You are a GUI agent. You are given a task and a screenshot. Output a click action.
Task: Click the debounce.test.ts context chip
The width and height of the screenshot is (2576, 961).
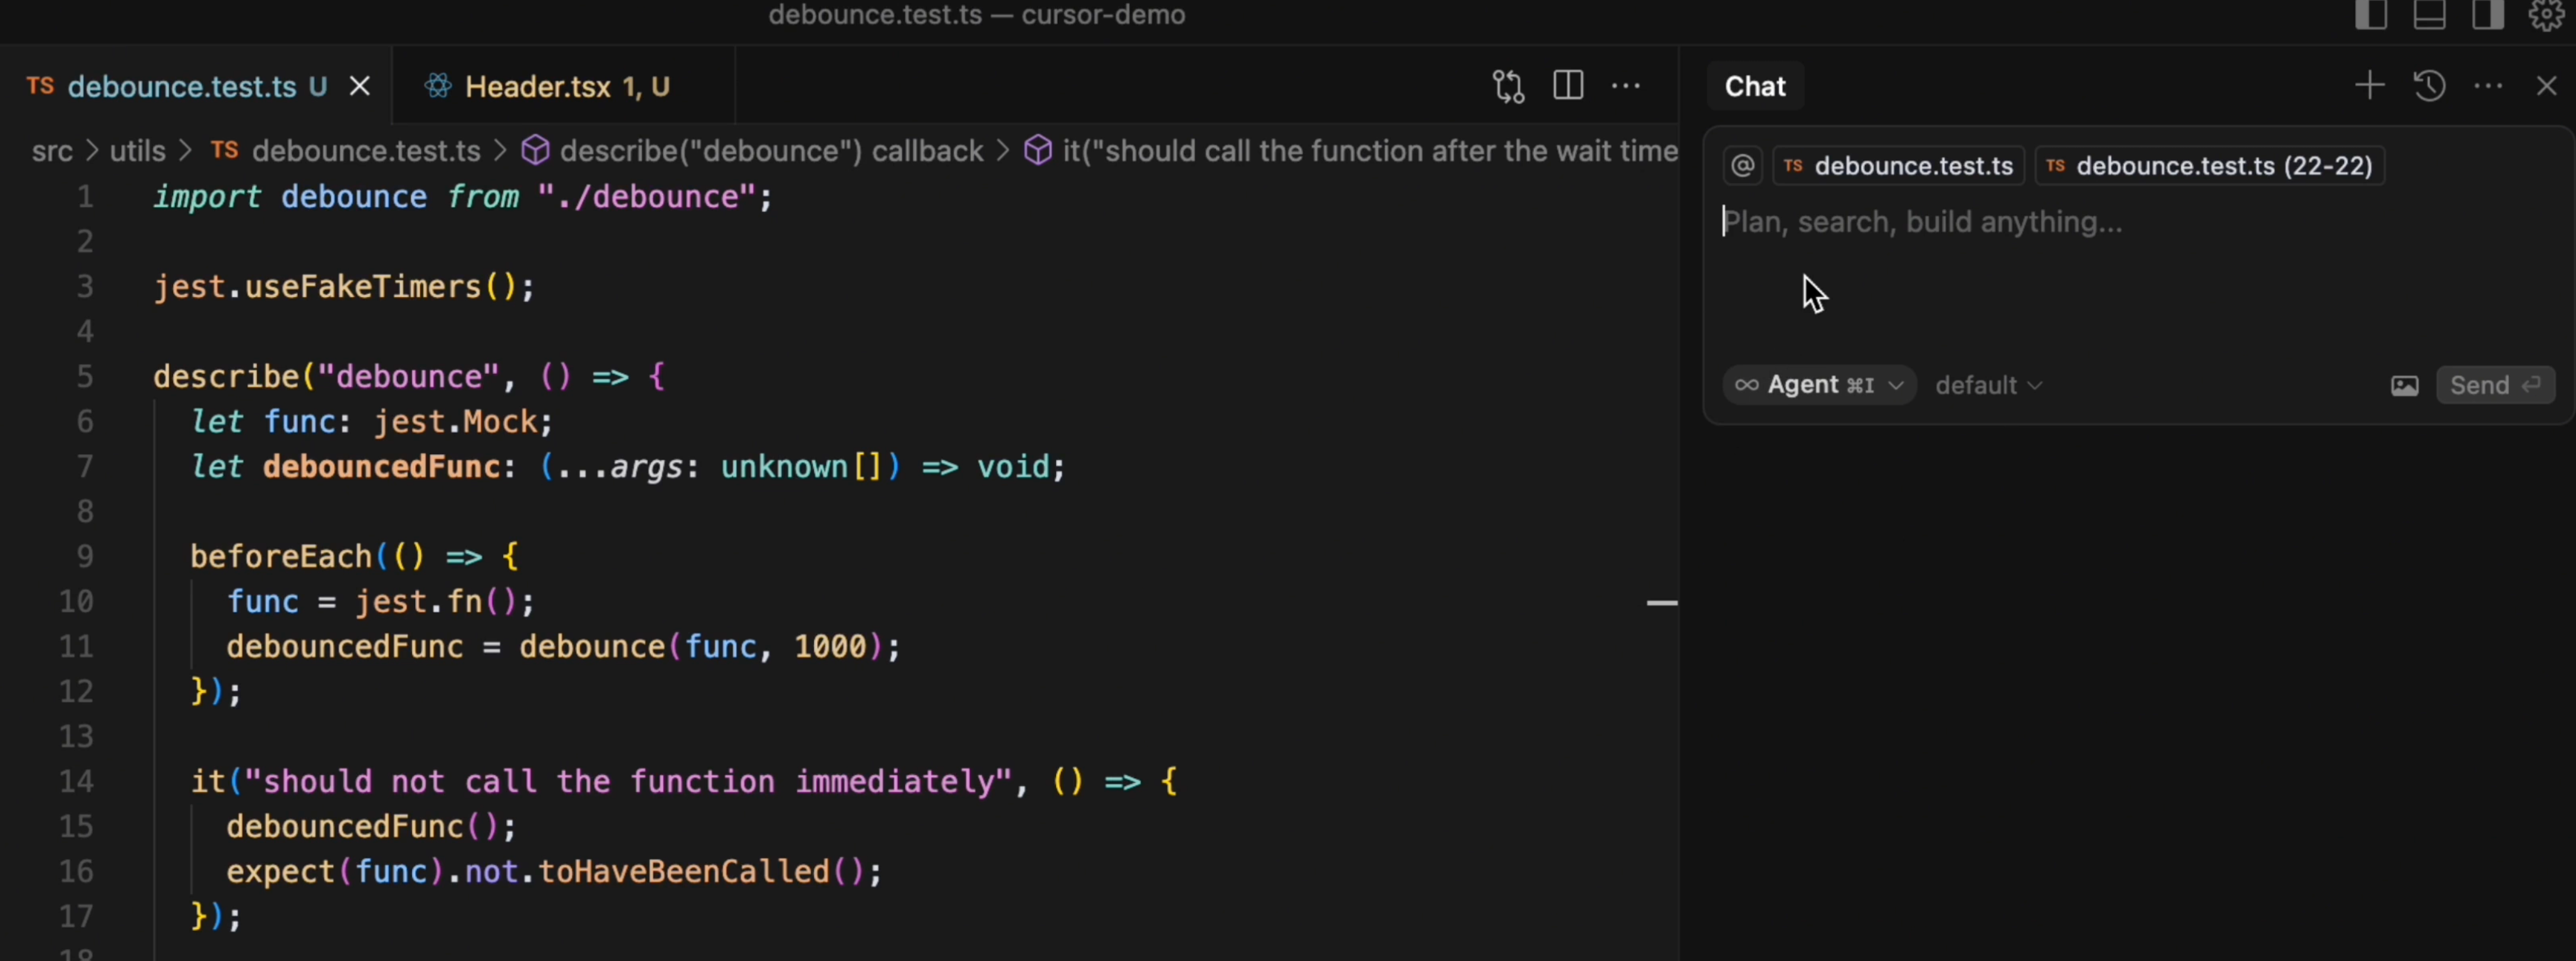[x=1898, y=166]
